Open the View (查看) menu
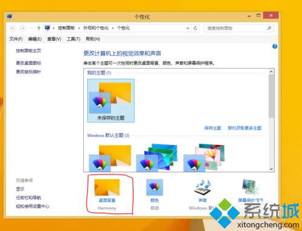 (54, 39)
